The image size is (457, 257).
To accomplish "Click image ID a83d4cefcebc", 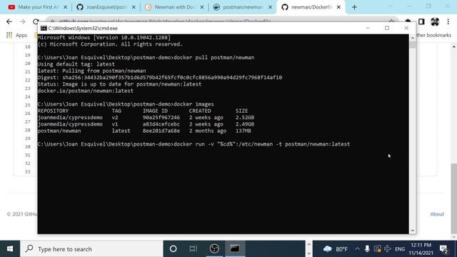I will tap(161, 124).
